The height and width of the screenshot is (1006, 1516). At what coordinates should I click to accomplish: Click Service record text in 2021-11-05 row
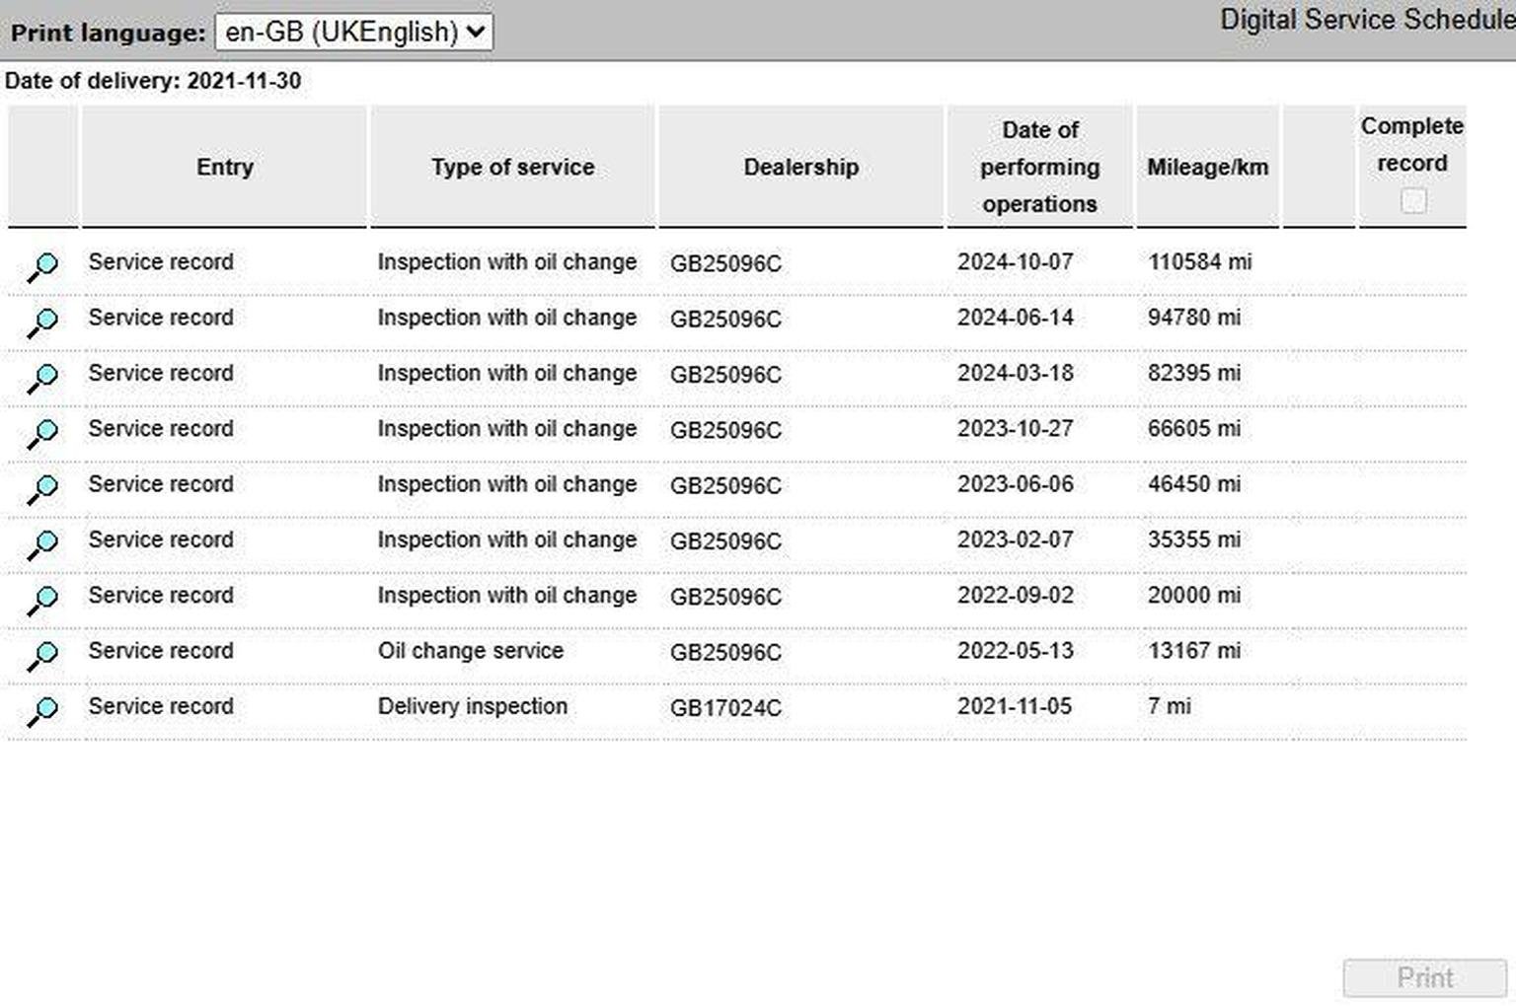pyautogui.click(x=161, y=706)
